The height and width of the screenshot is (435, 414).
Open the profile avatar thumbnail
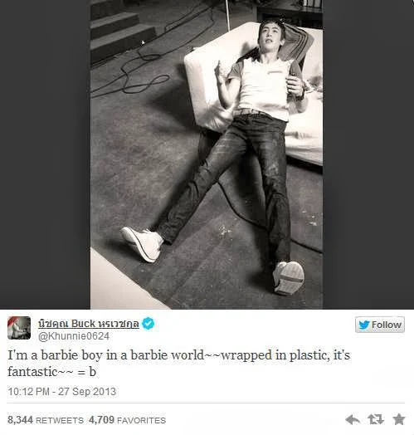(x=19, y=328)
